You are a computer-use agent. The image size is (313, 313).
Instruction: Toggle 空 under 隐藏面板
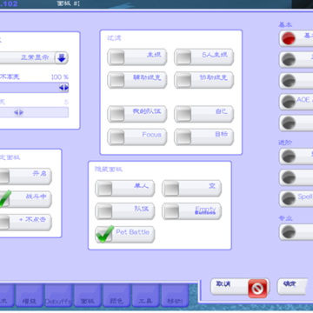pyautogui.click(x=171, y=189)
